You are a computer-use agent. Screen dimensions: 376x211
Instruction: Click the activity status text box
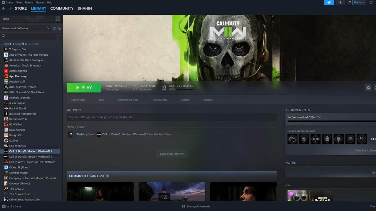(172, 117)
